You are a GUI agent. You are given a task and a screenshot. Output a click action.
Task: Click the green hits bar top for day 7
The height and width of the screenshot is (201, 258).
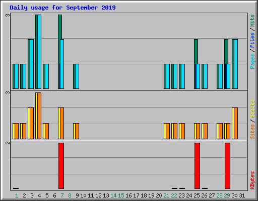[60, 27]
